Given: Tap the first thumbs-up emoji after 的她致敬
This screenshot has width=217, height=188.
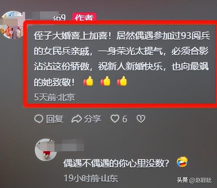Looking at the screenshot, I should click(88, 81).
